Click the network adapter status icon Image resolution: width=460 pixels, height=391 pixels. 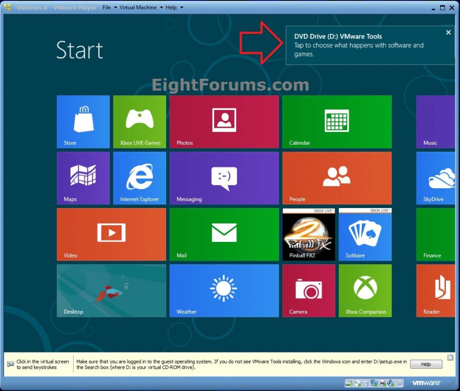click(374, 383)
